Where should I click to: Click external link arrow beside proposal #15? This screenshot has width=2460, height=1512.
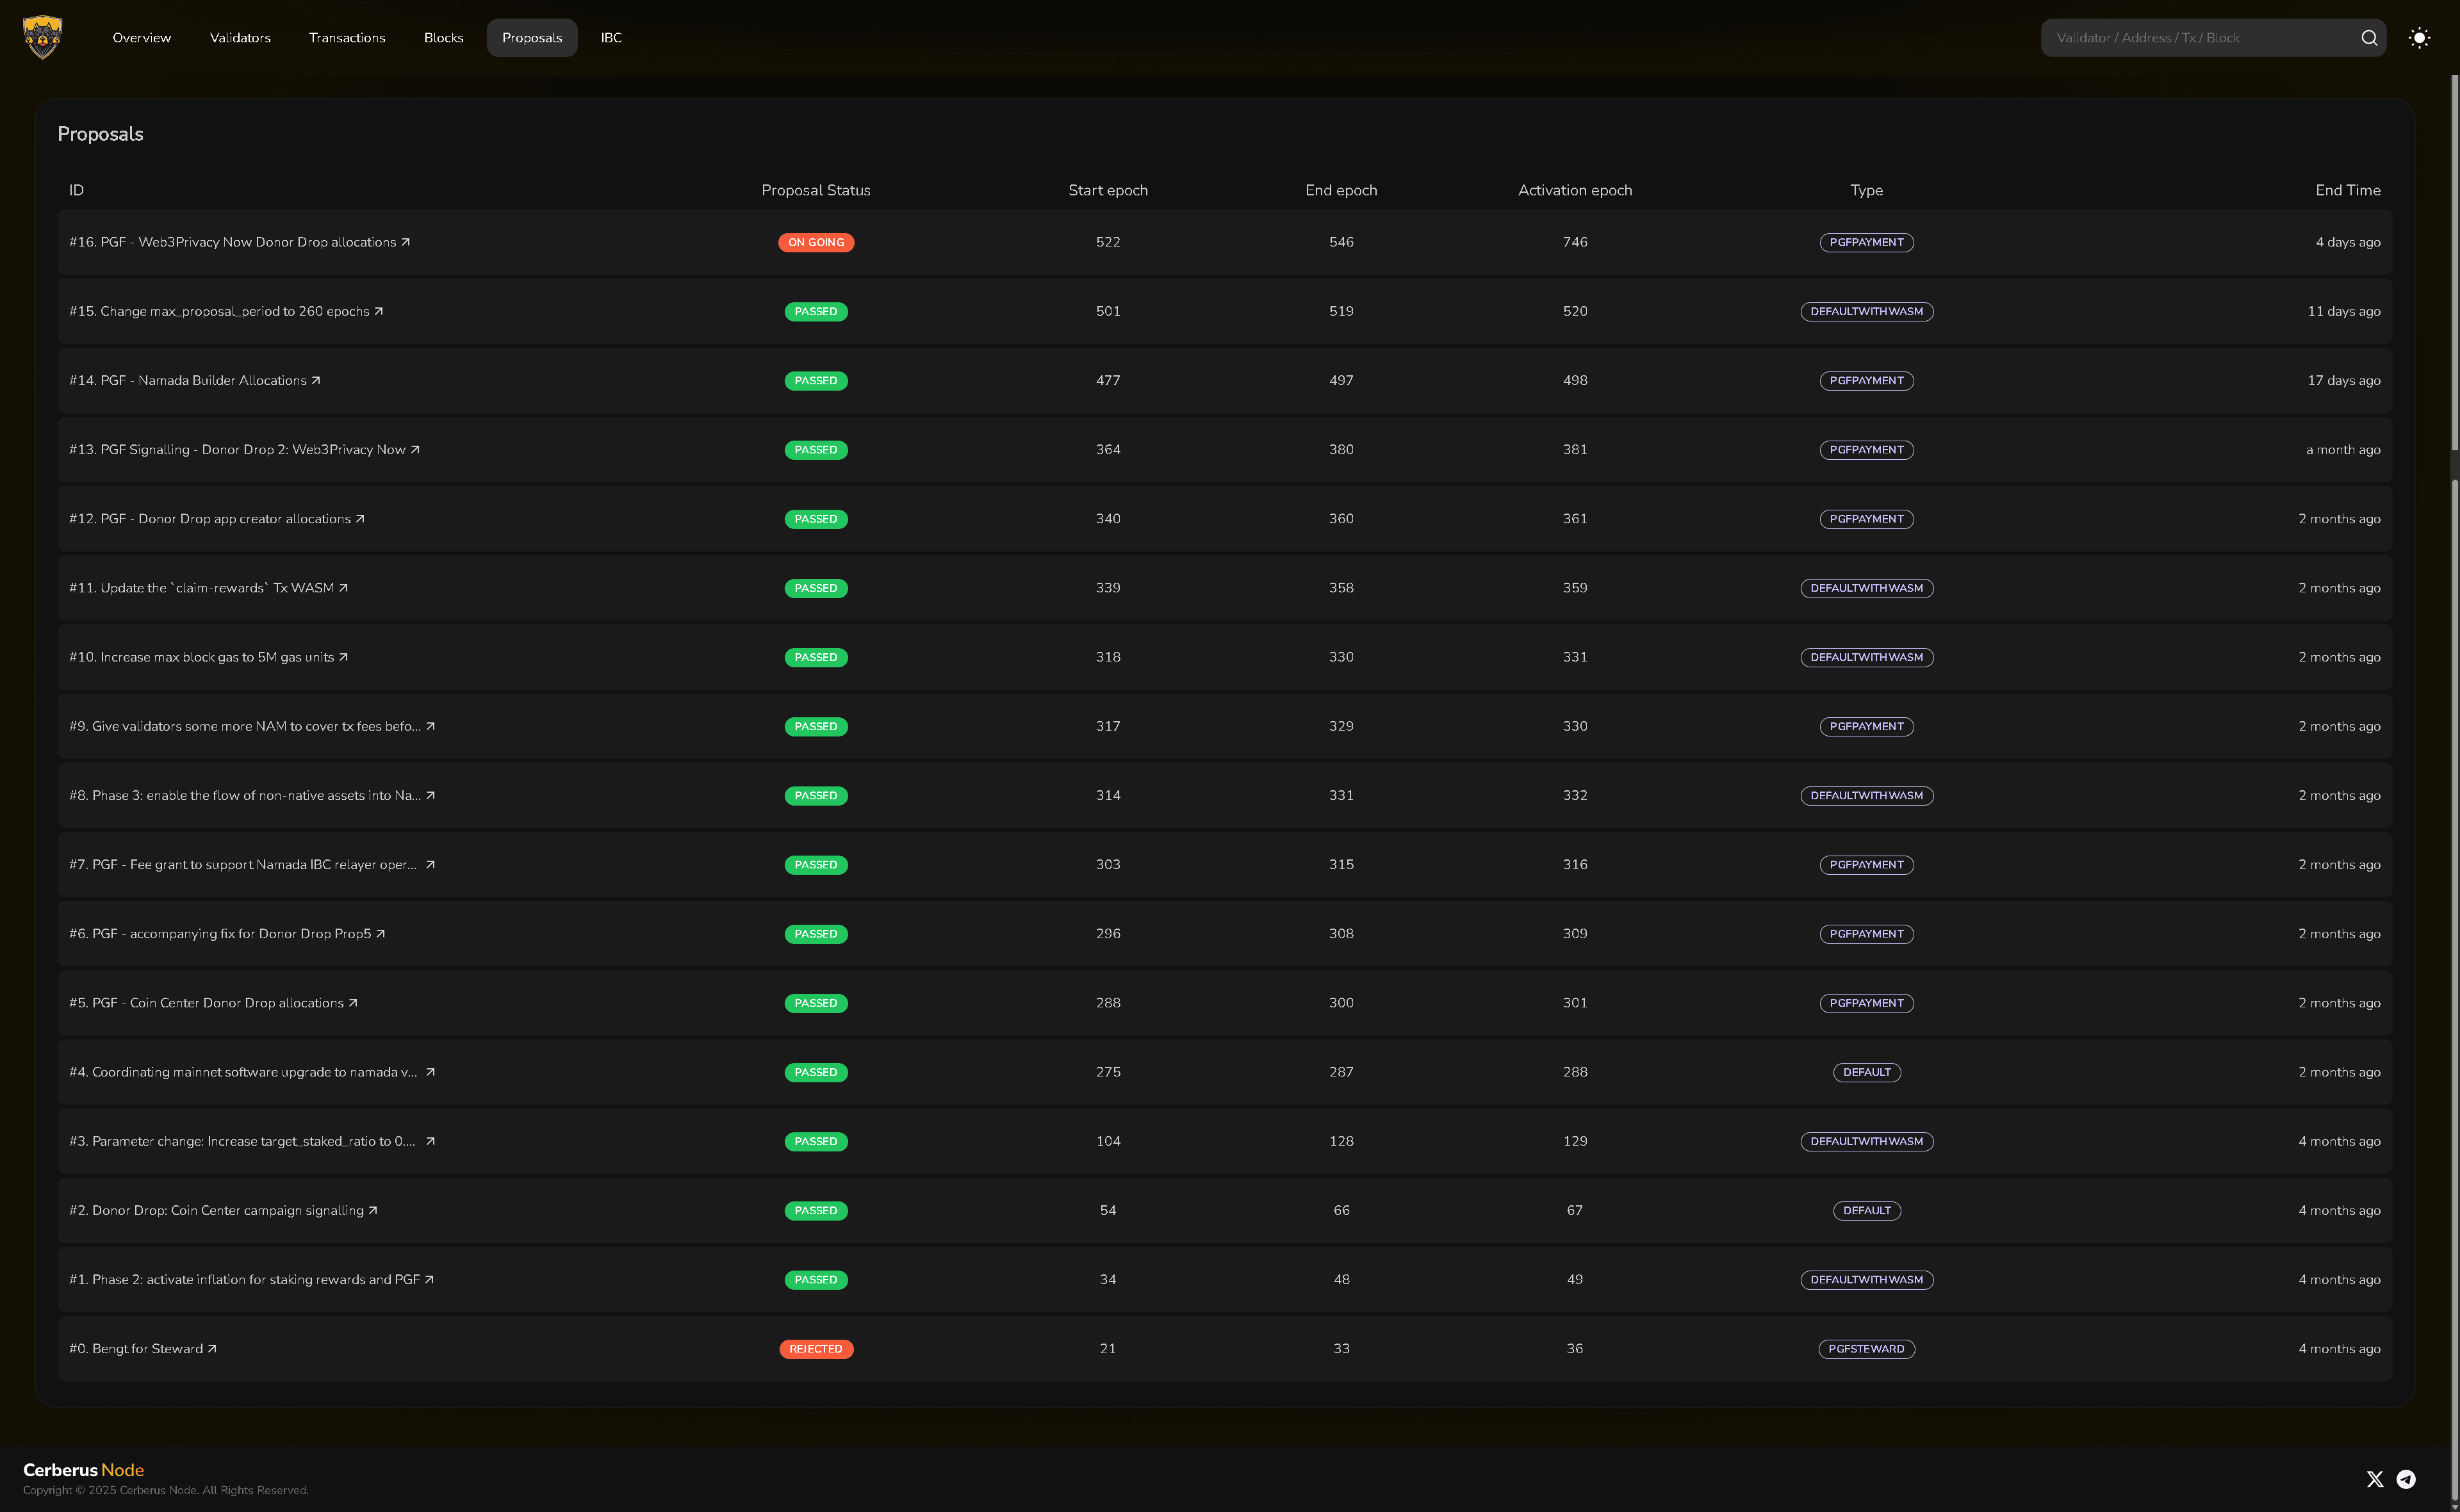coord(378,311)
